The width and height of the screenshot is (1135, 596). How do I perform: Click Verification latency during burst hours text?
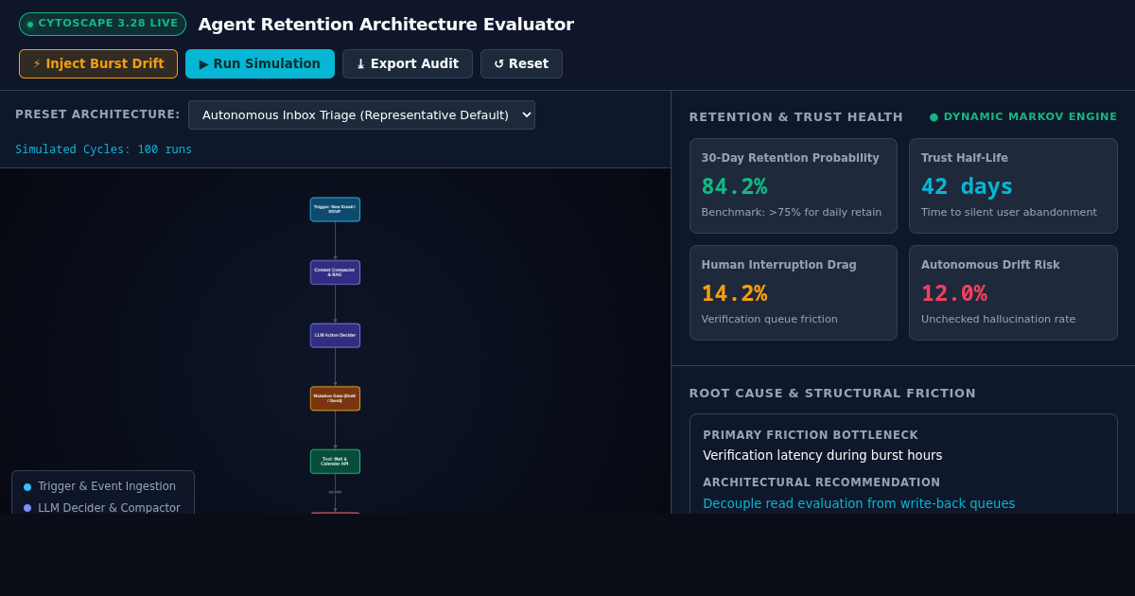(822, 455)
